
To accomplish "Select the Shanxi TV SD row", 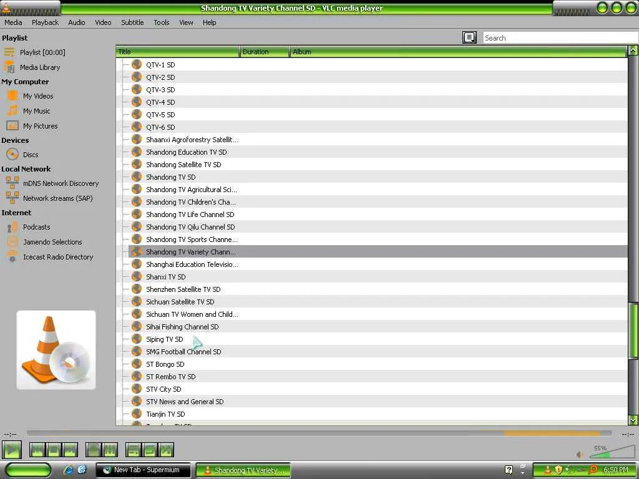I will 371,276.
